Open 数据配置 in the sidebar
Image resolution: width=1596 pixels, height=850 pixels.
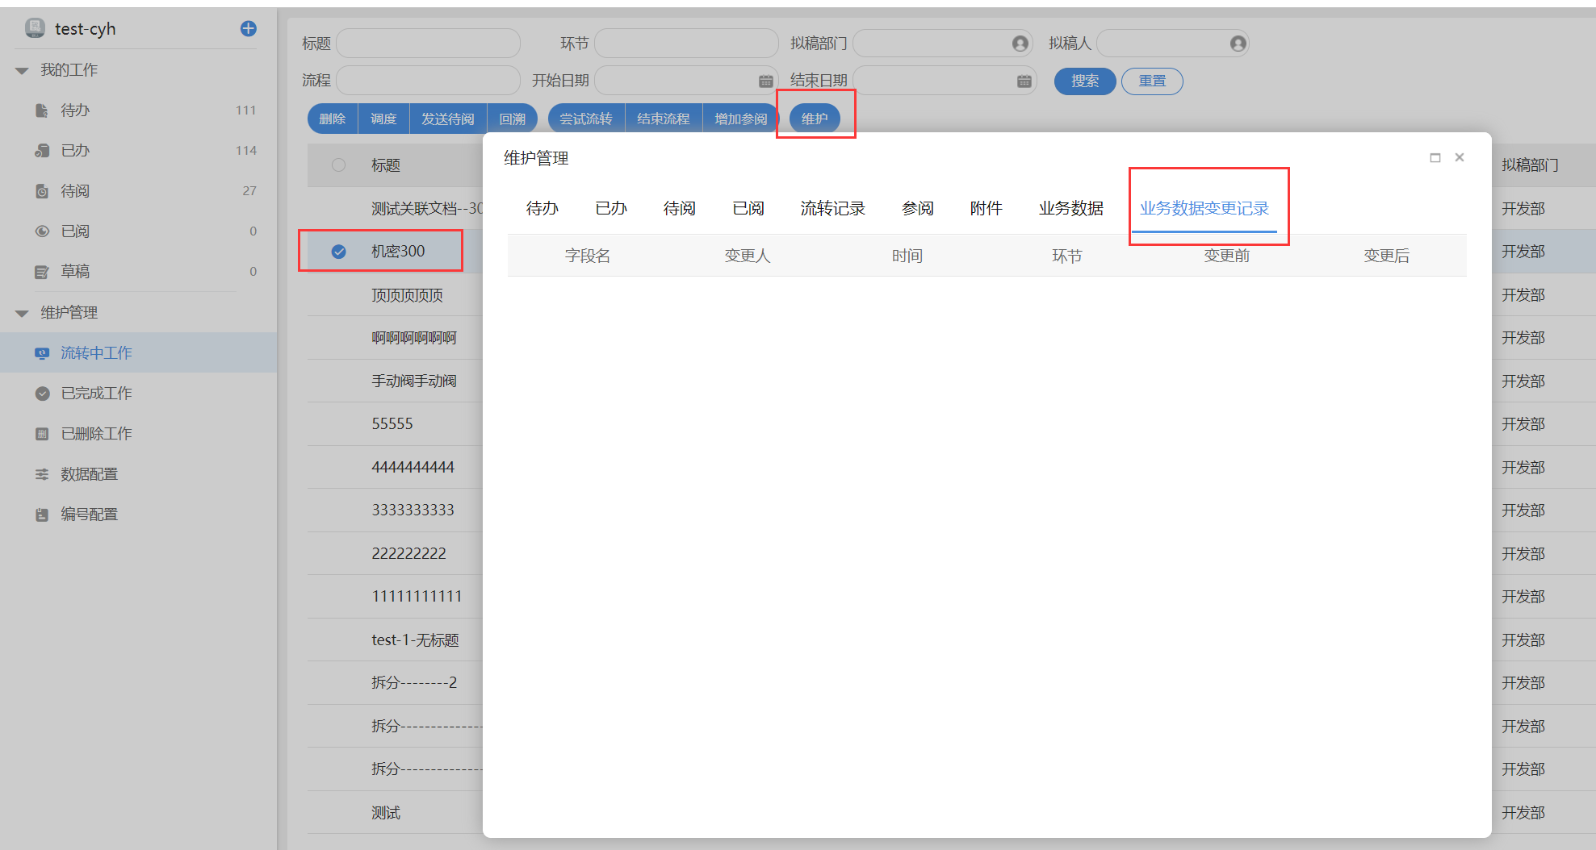click(138, 473)
